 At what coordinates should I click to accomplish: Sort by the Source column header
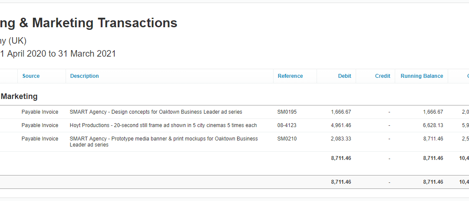tap(31, 76)
